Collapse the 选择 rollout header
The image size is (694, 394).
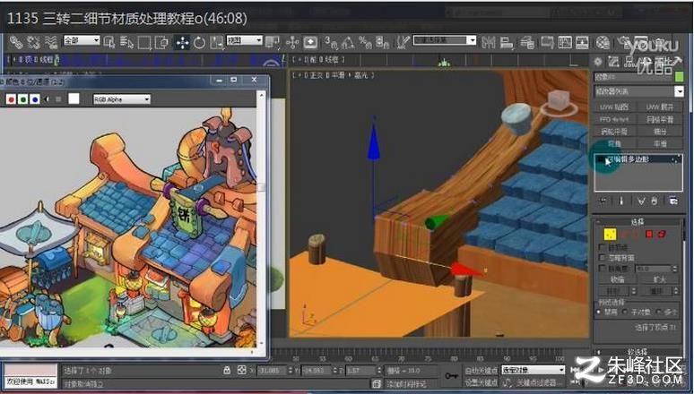click(638, 221)
